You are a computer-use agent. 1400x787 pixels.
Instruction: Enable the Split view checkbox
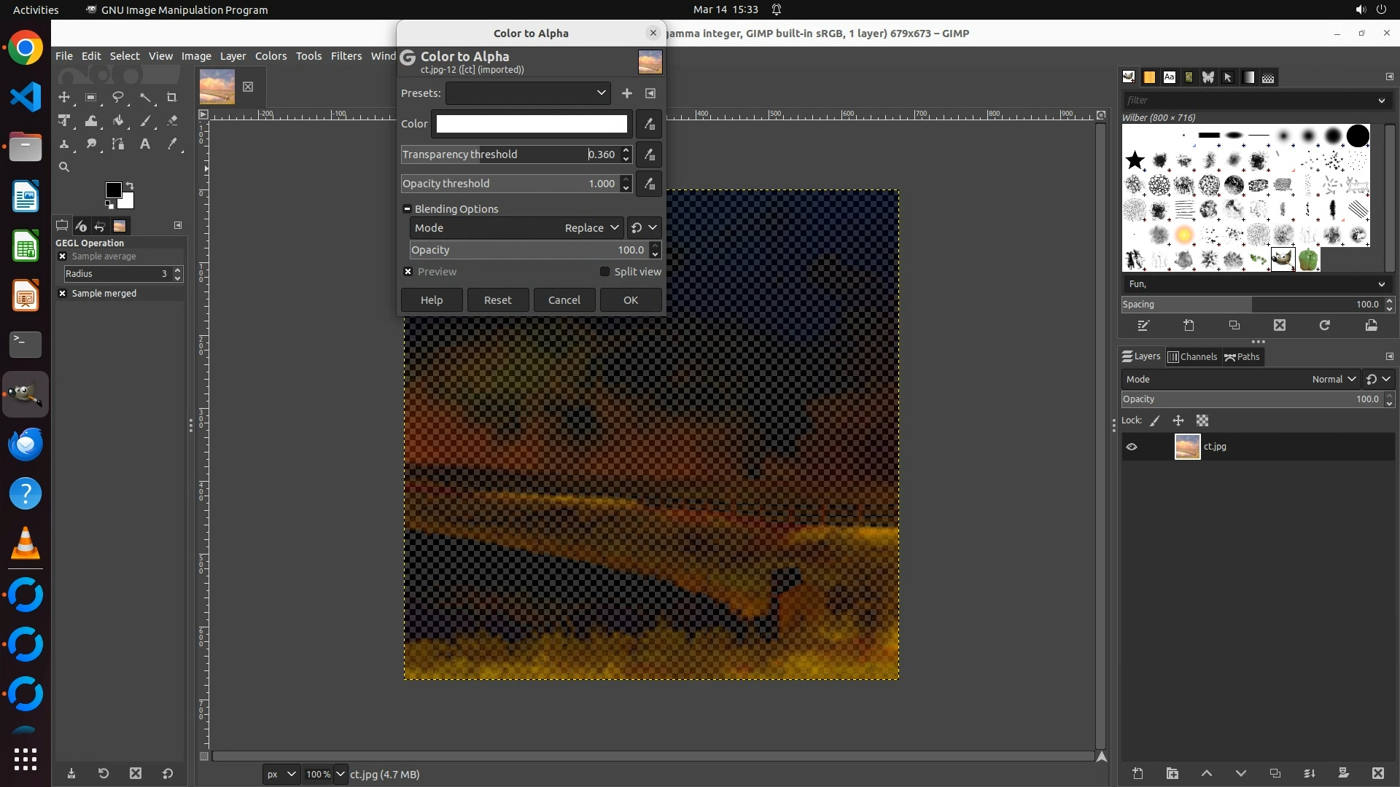pyautogui.click(x=604, y=272)
